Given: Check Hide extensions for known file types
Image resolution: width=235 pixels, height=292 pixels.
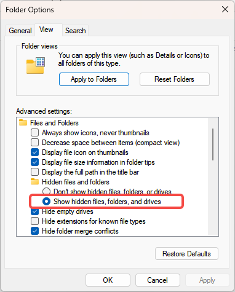Looking at the screenshot, I should (34, 221).
